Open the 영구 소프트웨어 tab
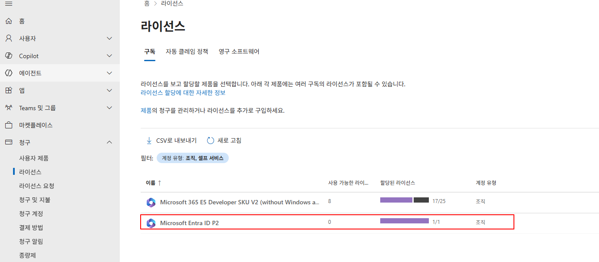Image resolution: width=599 pixels, height=262 pixels. point(239,52)
